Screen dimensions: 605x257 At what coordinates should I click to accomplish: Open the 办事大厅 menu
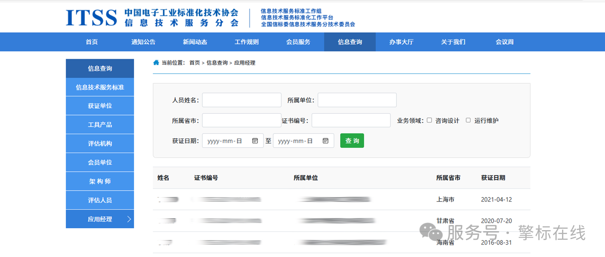(401, 42)
